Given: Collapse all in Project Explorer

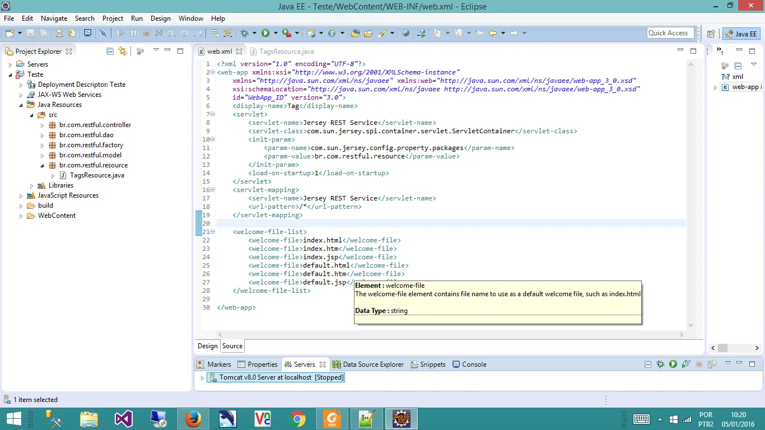Looking at the screenshot, I should (110, 52).
